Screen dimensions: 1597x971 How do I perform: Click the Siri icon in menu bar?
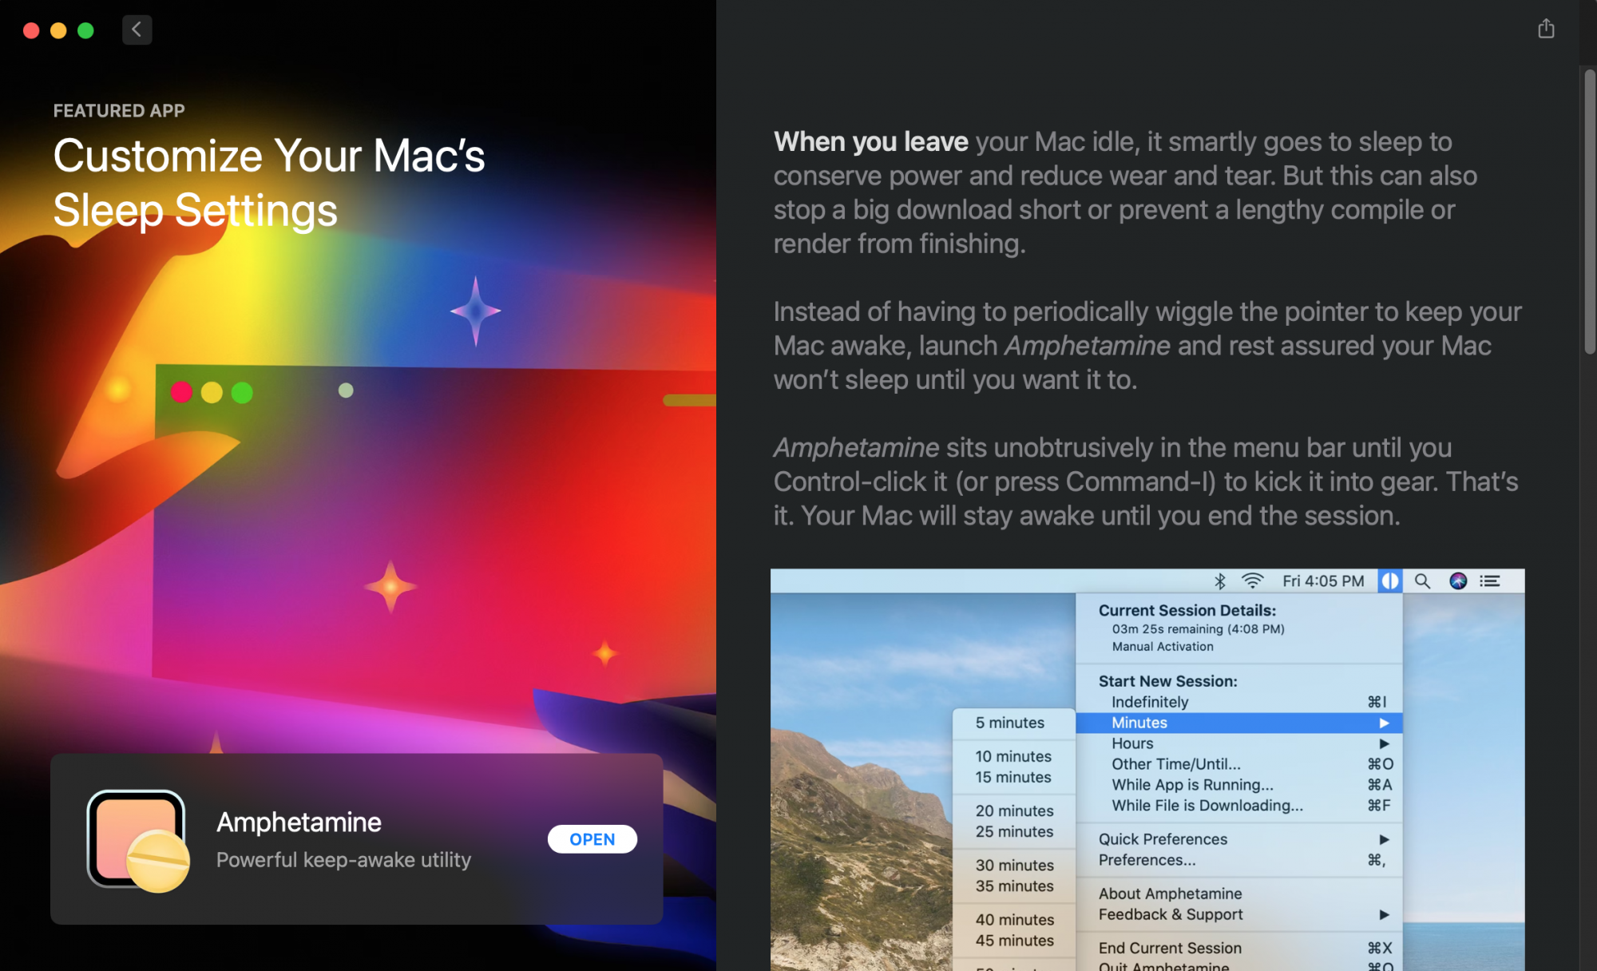(x=1458, y=581)
